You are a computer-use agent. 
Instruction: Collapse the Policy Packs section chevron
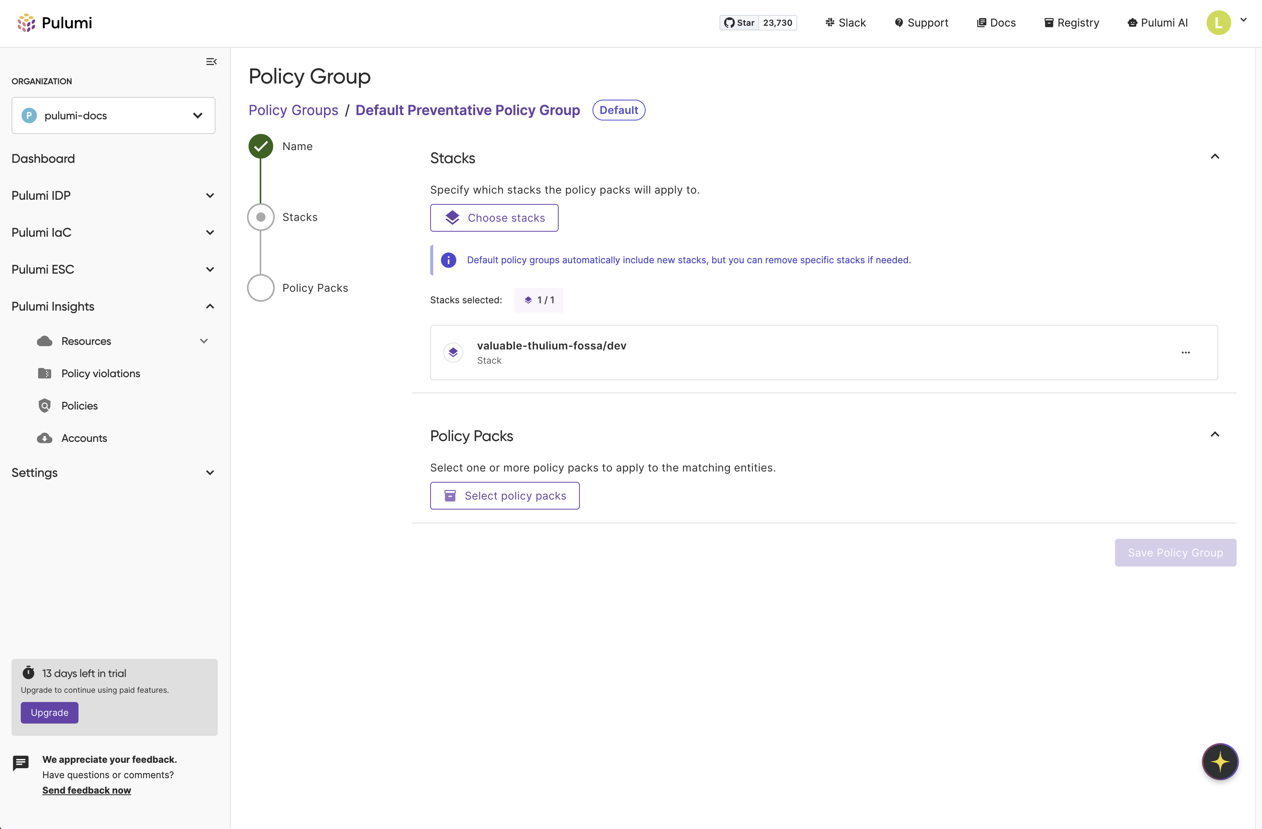(1215, 435)
